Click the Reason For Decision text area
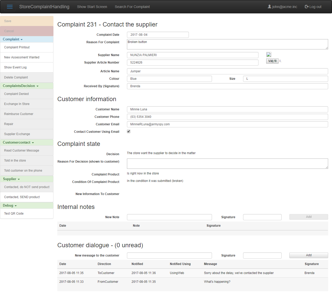This screenshot has width=332, height=300. [x=227, y=164]
